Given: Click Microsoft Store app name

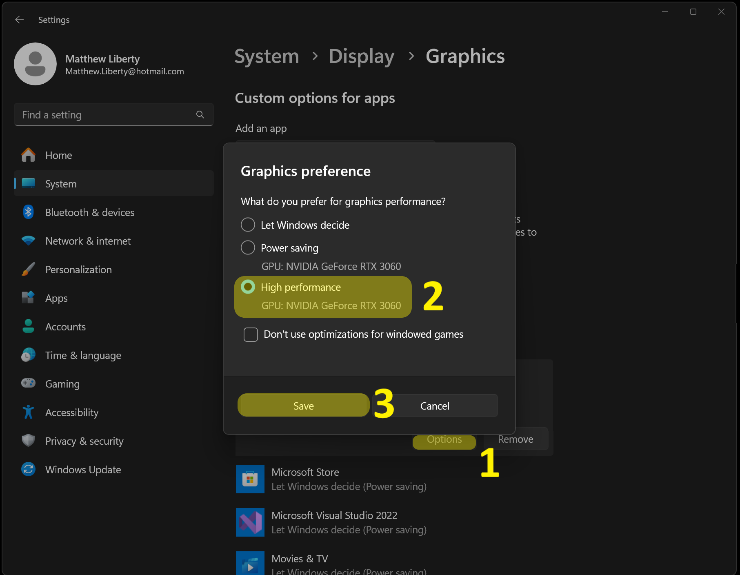Looking at the screenshot, I should (x=305, y=472).
